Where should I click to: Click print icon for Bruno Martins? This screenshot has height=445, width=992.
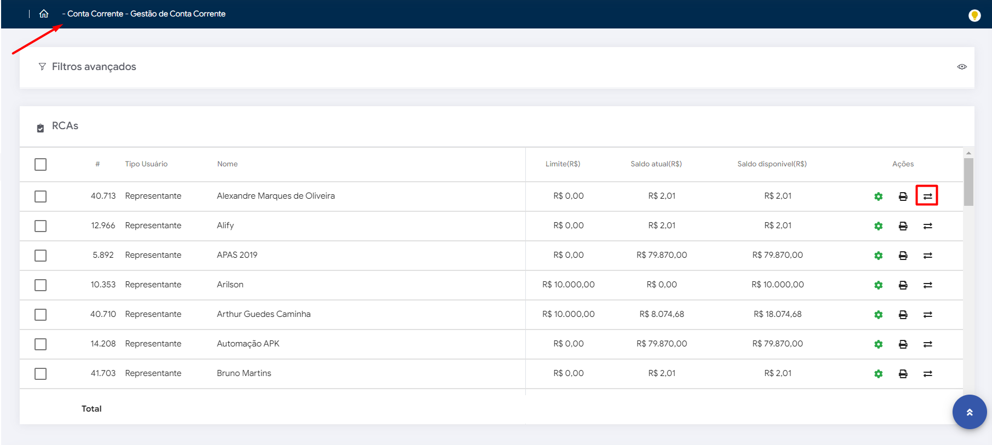pos(903,374)
